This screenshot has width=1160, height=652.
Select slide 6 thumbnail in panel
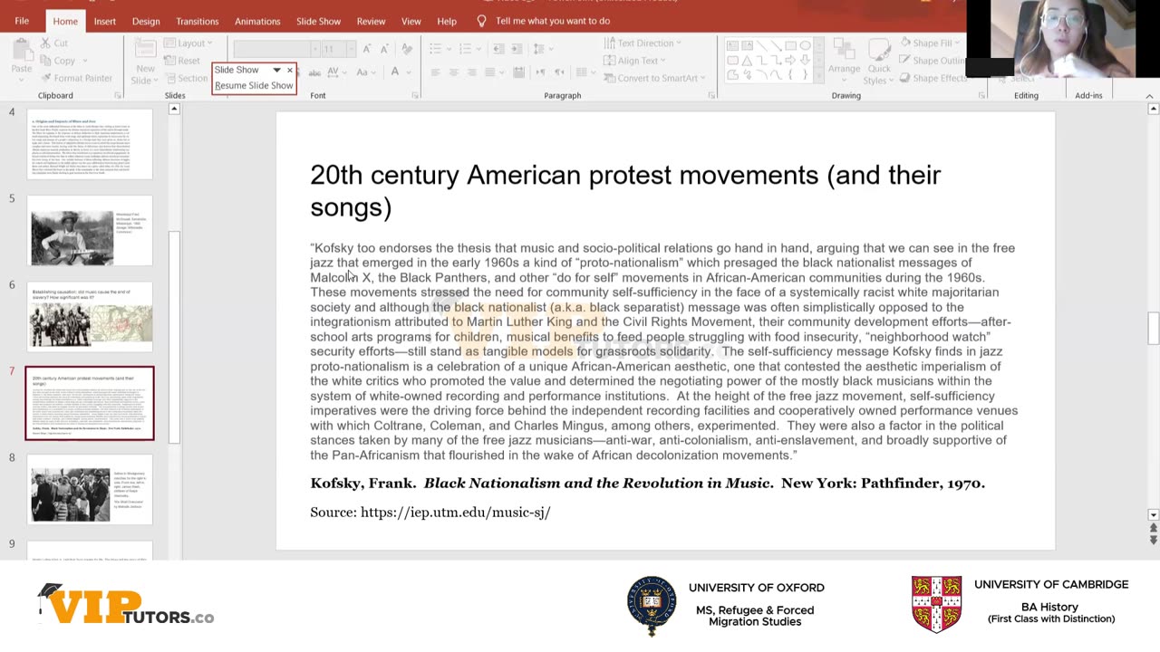[x=90, y=317]
